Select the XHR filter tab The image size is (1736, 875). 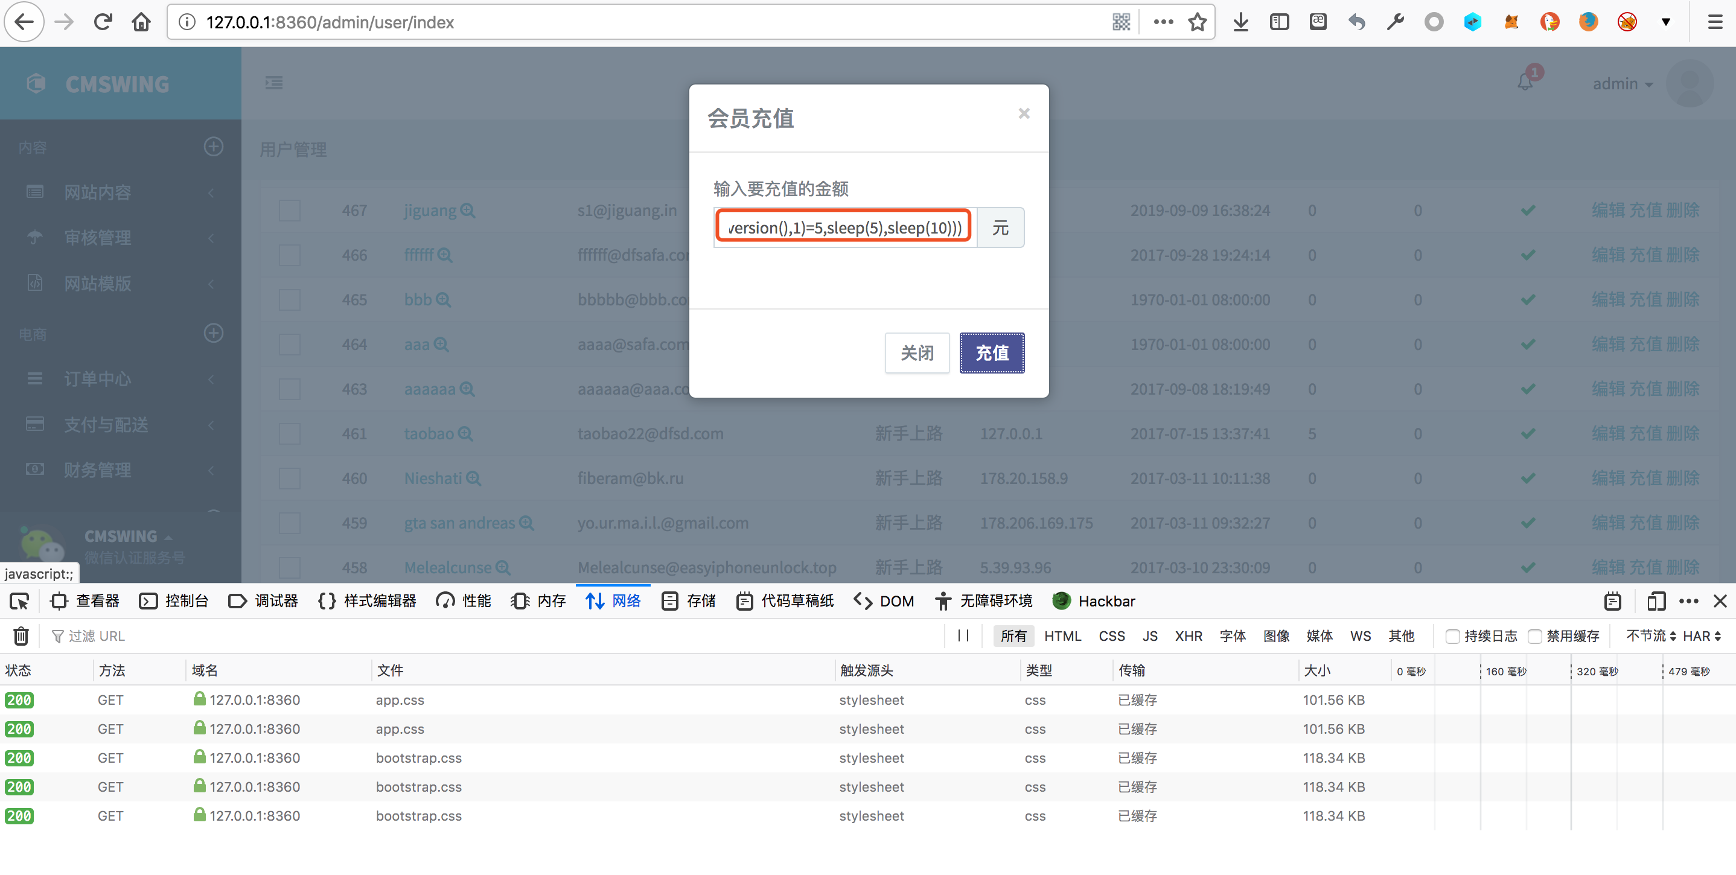point(1188,636)
